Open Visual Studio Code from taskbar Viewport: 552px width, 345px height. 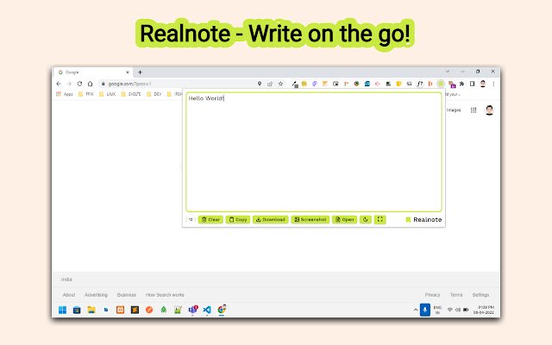pyautogui.click(x=207, y=310)
